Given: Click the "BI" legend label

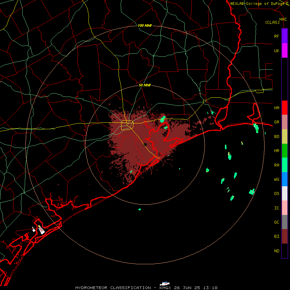Looking at the screenshot, I should pos(276,237).
